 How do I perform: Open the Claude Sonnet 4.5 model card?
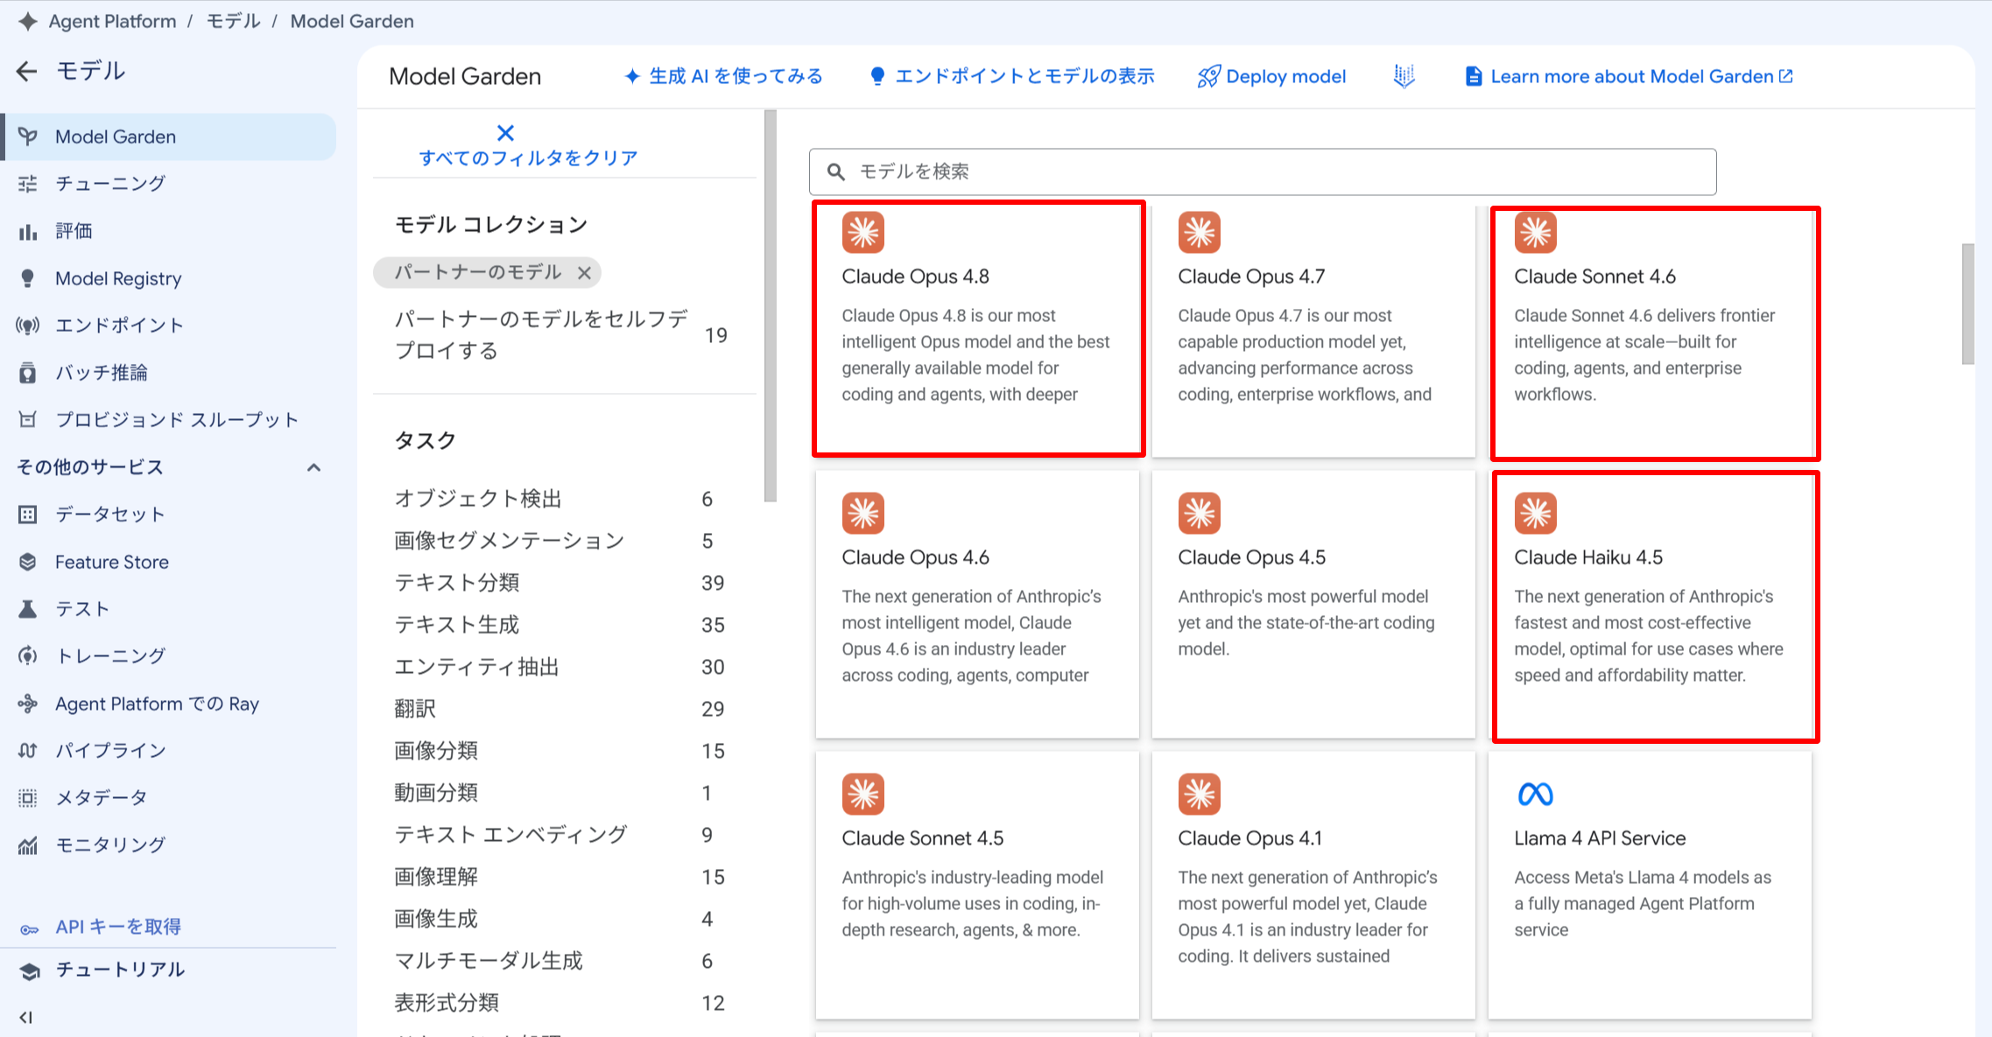point(977,885)
